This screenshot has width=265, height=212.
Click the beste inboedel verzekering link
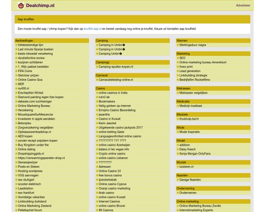point(35,53)
